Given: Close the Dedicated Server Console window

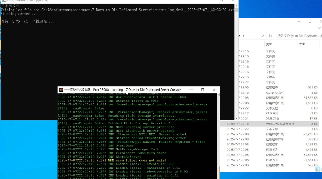Looking at the screenshot, I should pyautogui.click(x=214, y=90).
